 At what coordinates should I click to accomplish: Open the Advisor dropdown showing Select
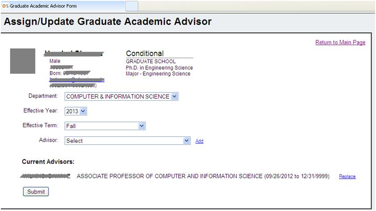click(127, 141)
